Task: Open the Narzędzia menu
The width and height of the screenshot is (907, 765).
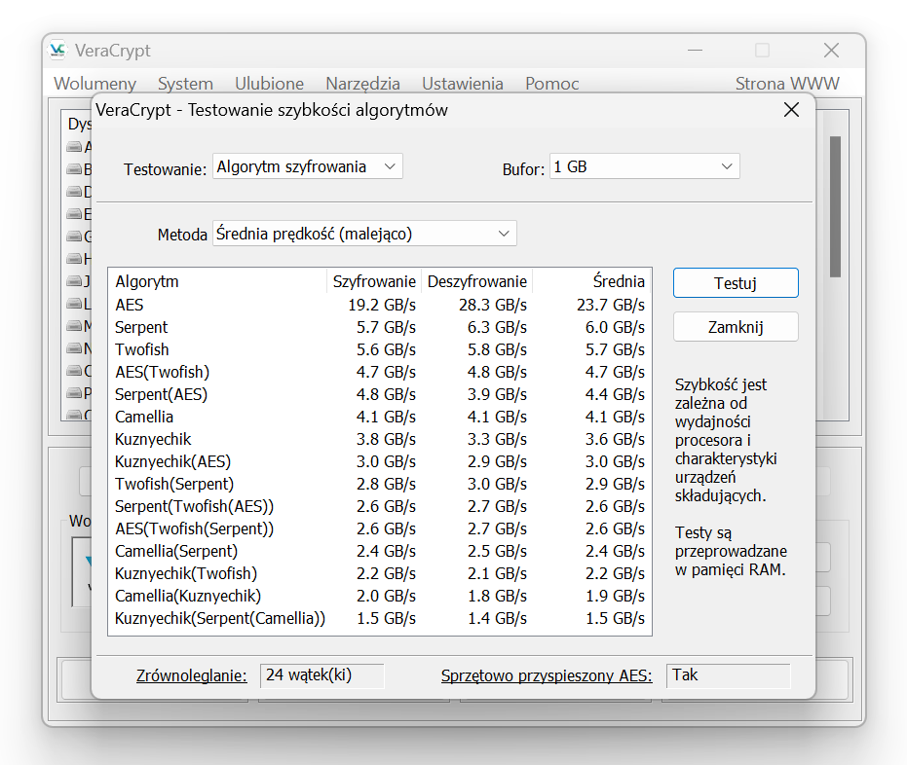Action: pyautogui.click(x=362, y=84)
